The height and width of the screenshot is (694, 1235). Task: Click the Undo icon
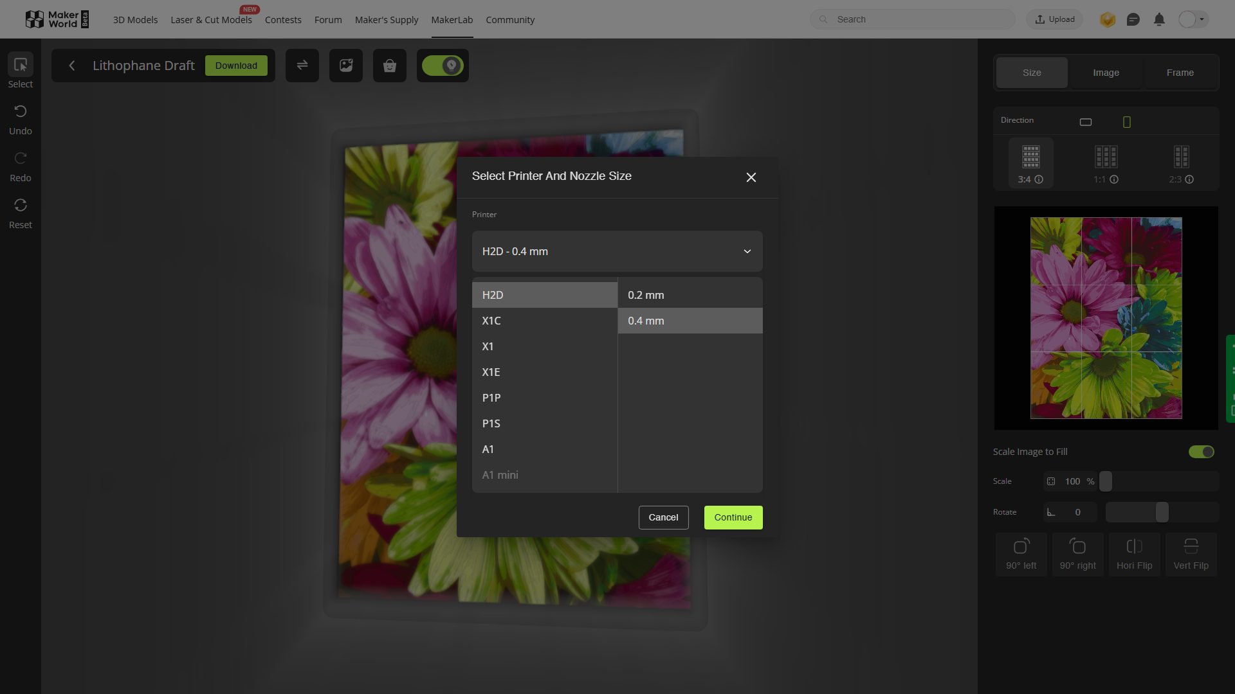click(x=21, y=111)
